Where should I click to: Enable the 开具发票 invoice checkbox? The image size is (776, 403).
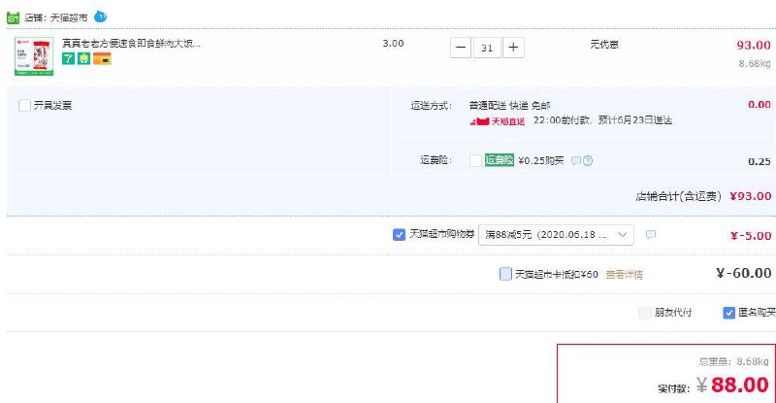tap(24, 105)
